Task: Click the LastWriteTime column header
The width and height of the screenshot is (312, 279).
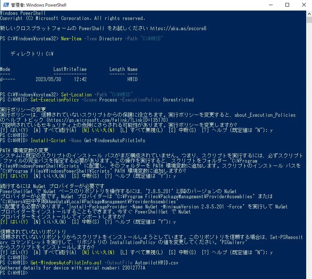Action: [x=70, y=69]
